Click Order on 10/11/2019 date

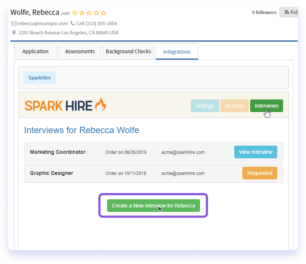(126, 173)
